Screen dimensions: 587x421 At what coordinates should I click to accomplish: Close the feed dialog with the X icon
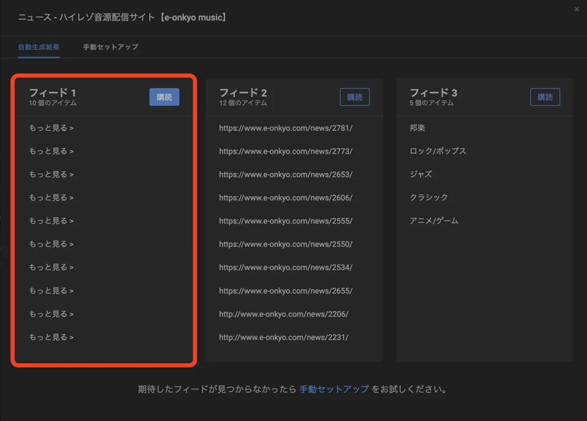coord(577,9)
